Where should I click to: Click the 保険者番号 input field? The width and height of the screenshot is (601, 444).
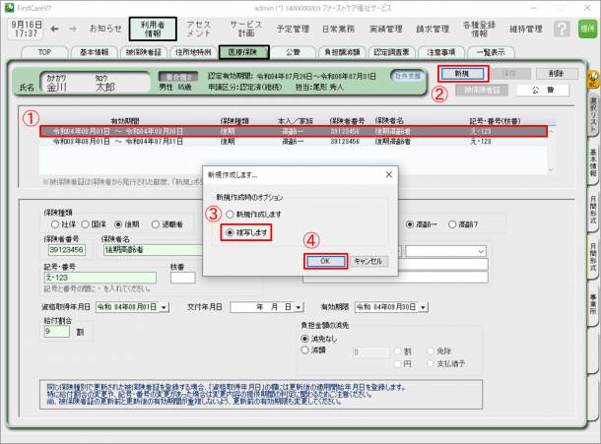65,250
